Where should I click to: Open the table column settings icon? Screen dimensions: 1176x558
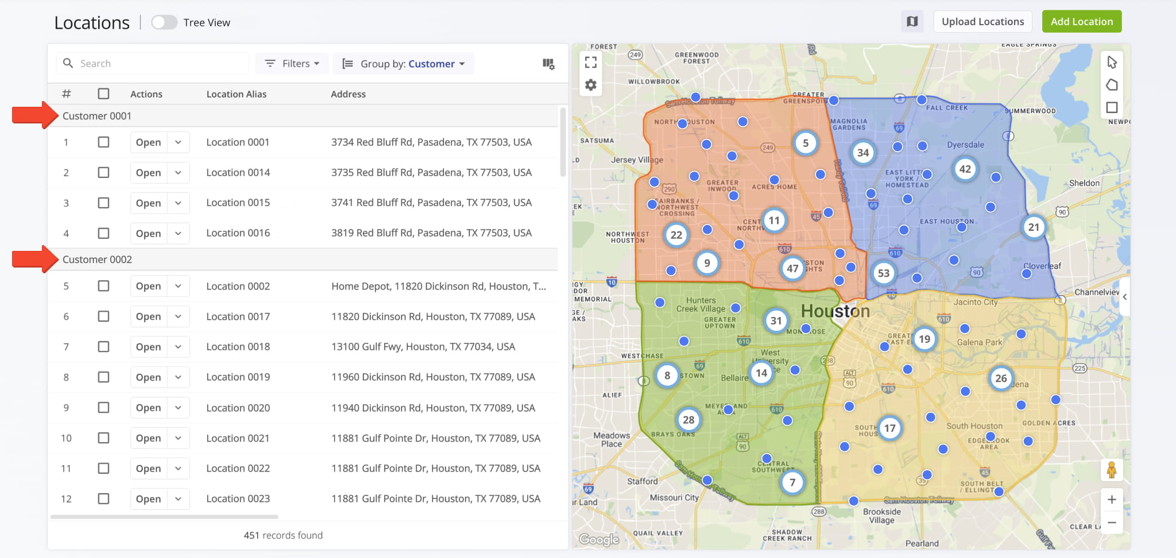[x=548, y=64]
